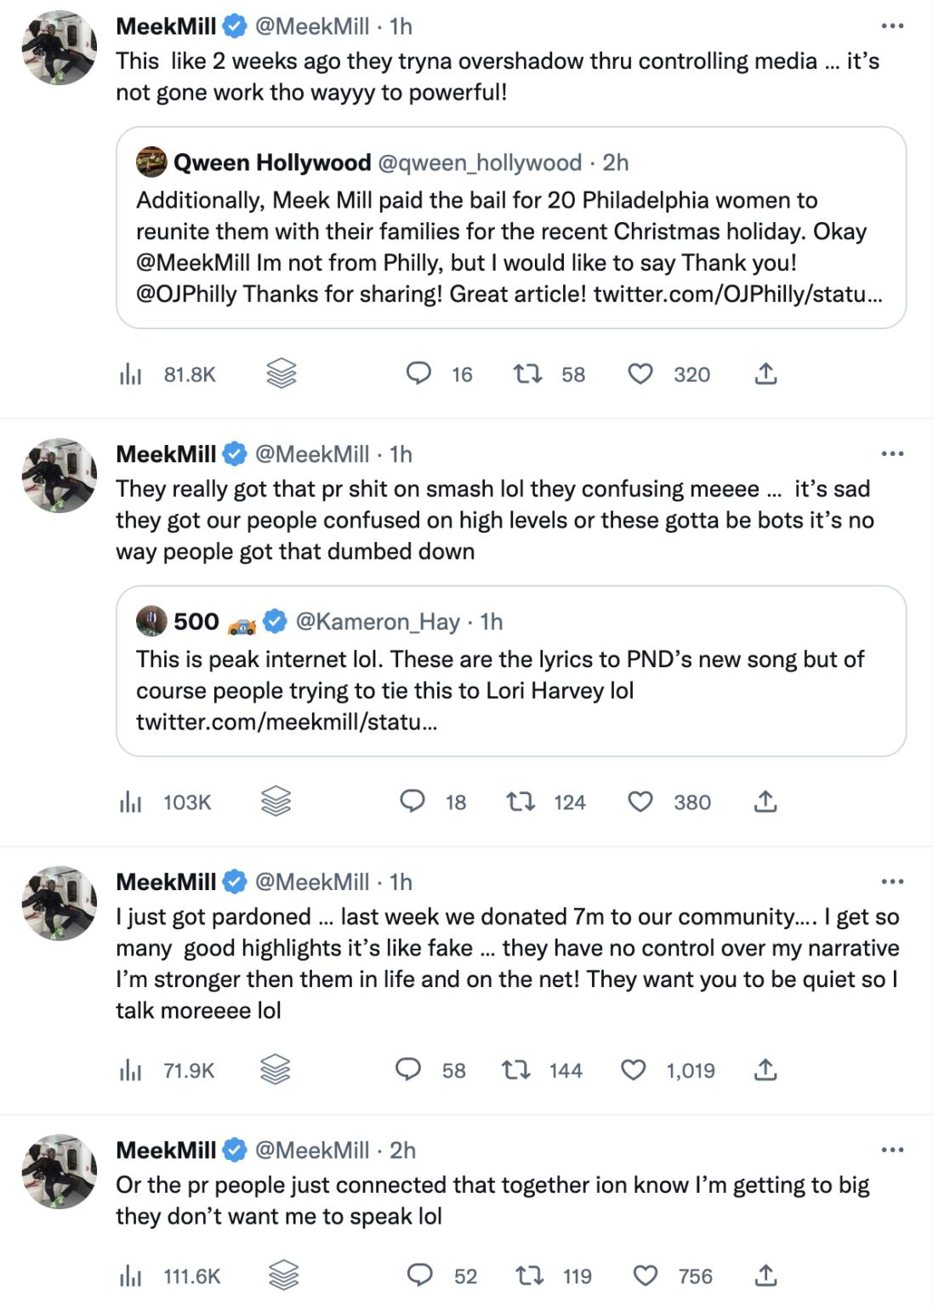933x1307 pixels.
Task: Share the 'pr people just connected' tweet
Action: [765, 1276]
